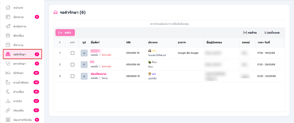Click the pink sofa icon in the รอคิวรักษา (6) heading

[56, 12]
